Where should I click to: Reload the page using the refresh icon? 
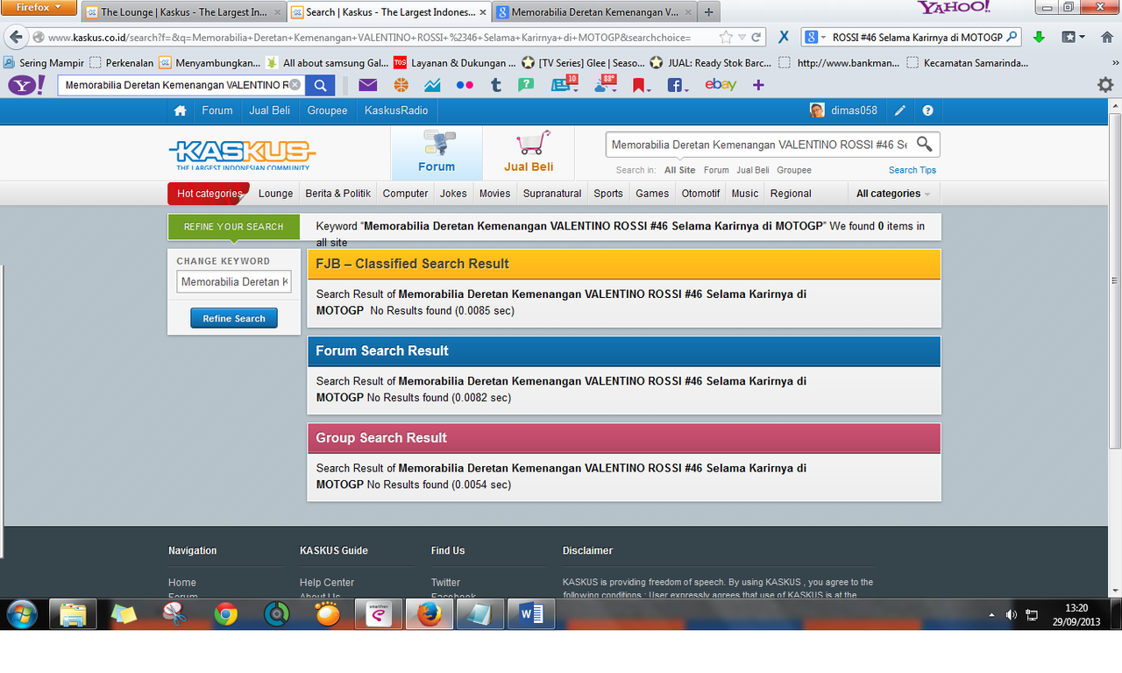pyautogui.click(x=756, y=38)
